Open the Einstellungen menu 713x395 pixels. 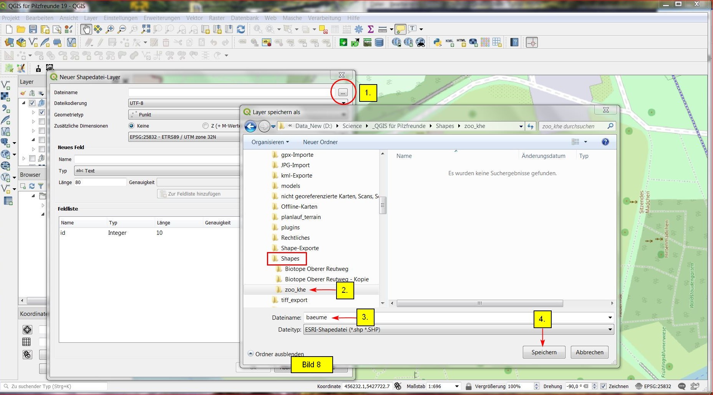coord(120,18)
